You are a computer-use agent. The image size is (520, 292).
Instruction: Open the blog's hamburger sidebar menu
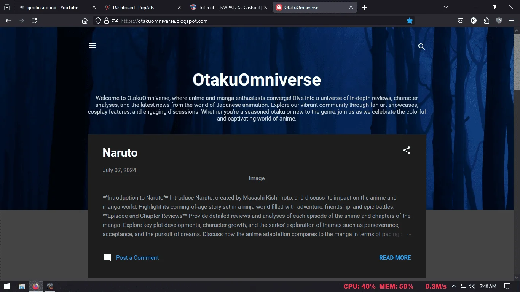click(92, 46)
